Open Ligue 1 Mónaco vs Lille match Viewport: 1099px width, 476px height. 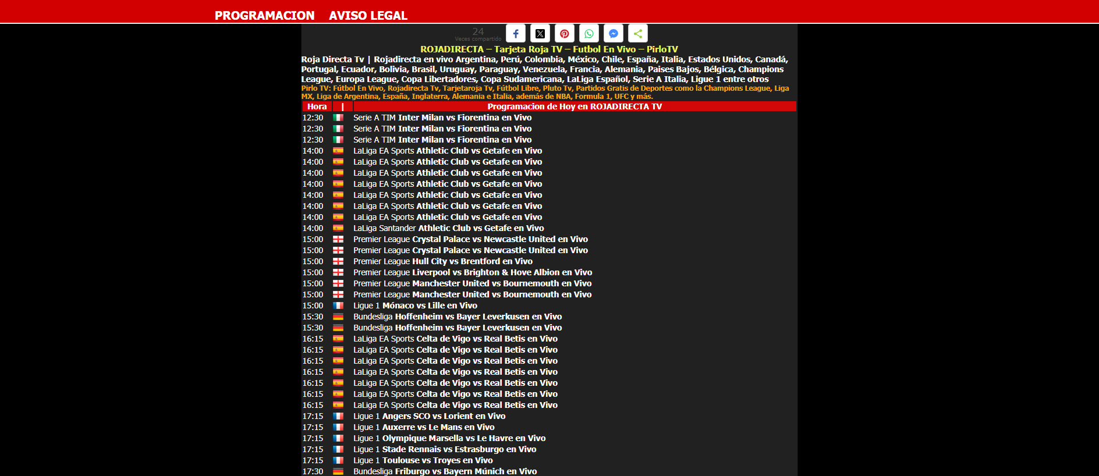click(415, 306)
